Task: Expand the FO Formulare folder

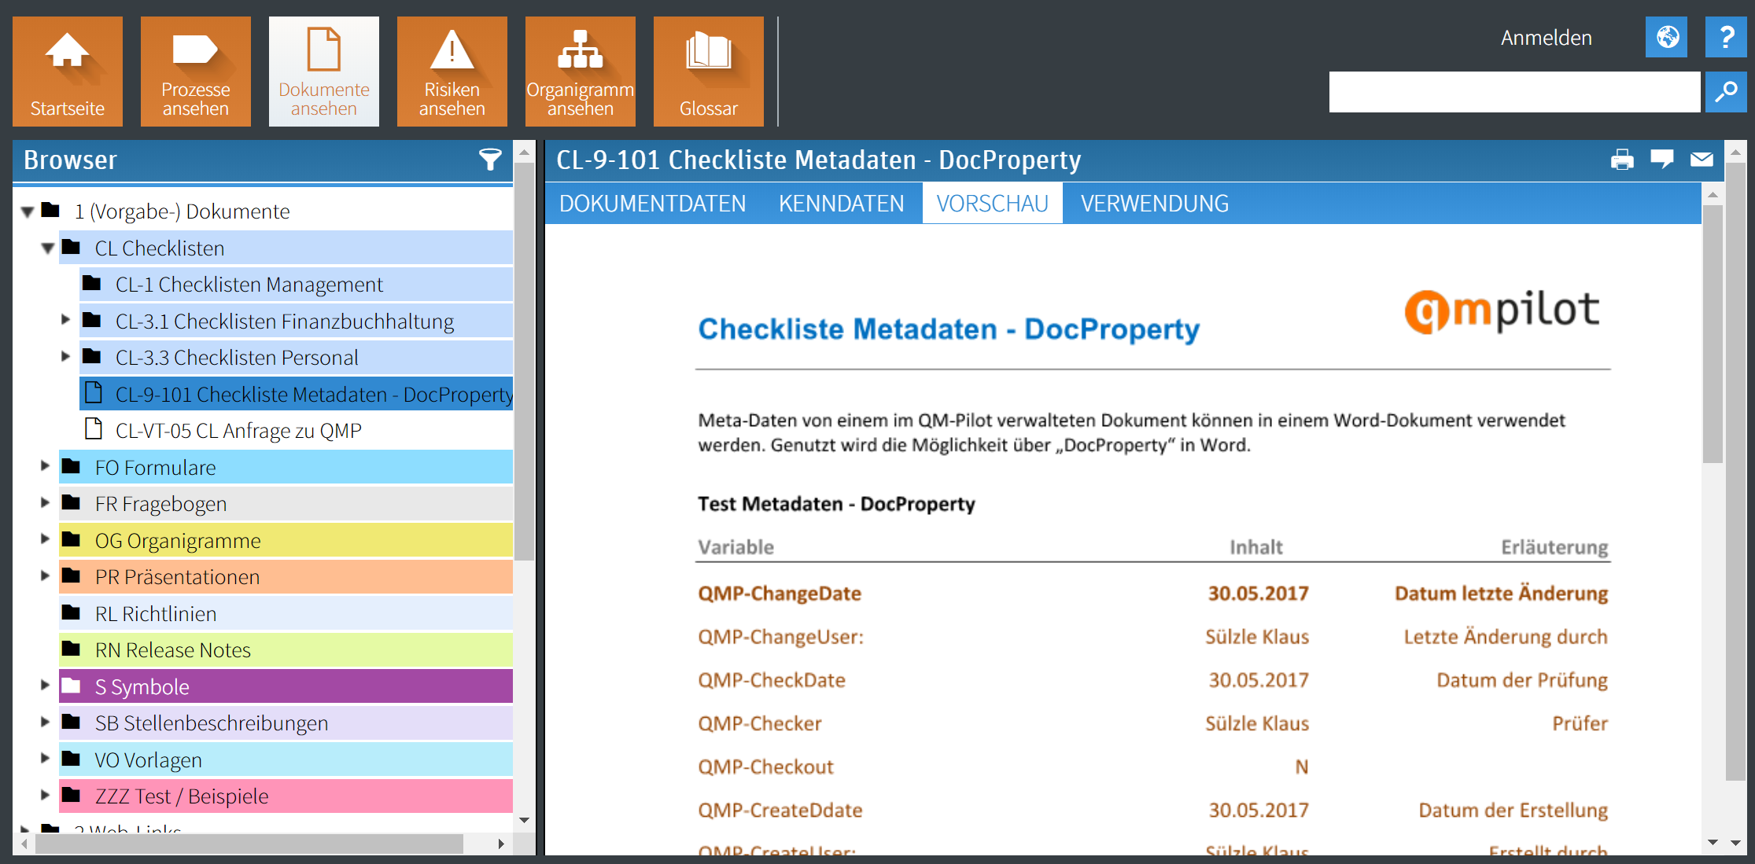Action: [x=45, y=466]
